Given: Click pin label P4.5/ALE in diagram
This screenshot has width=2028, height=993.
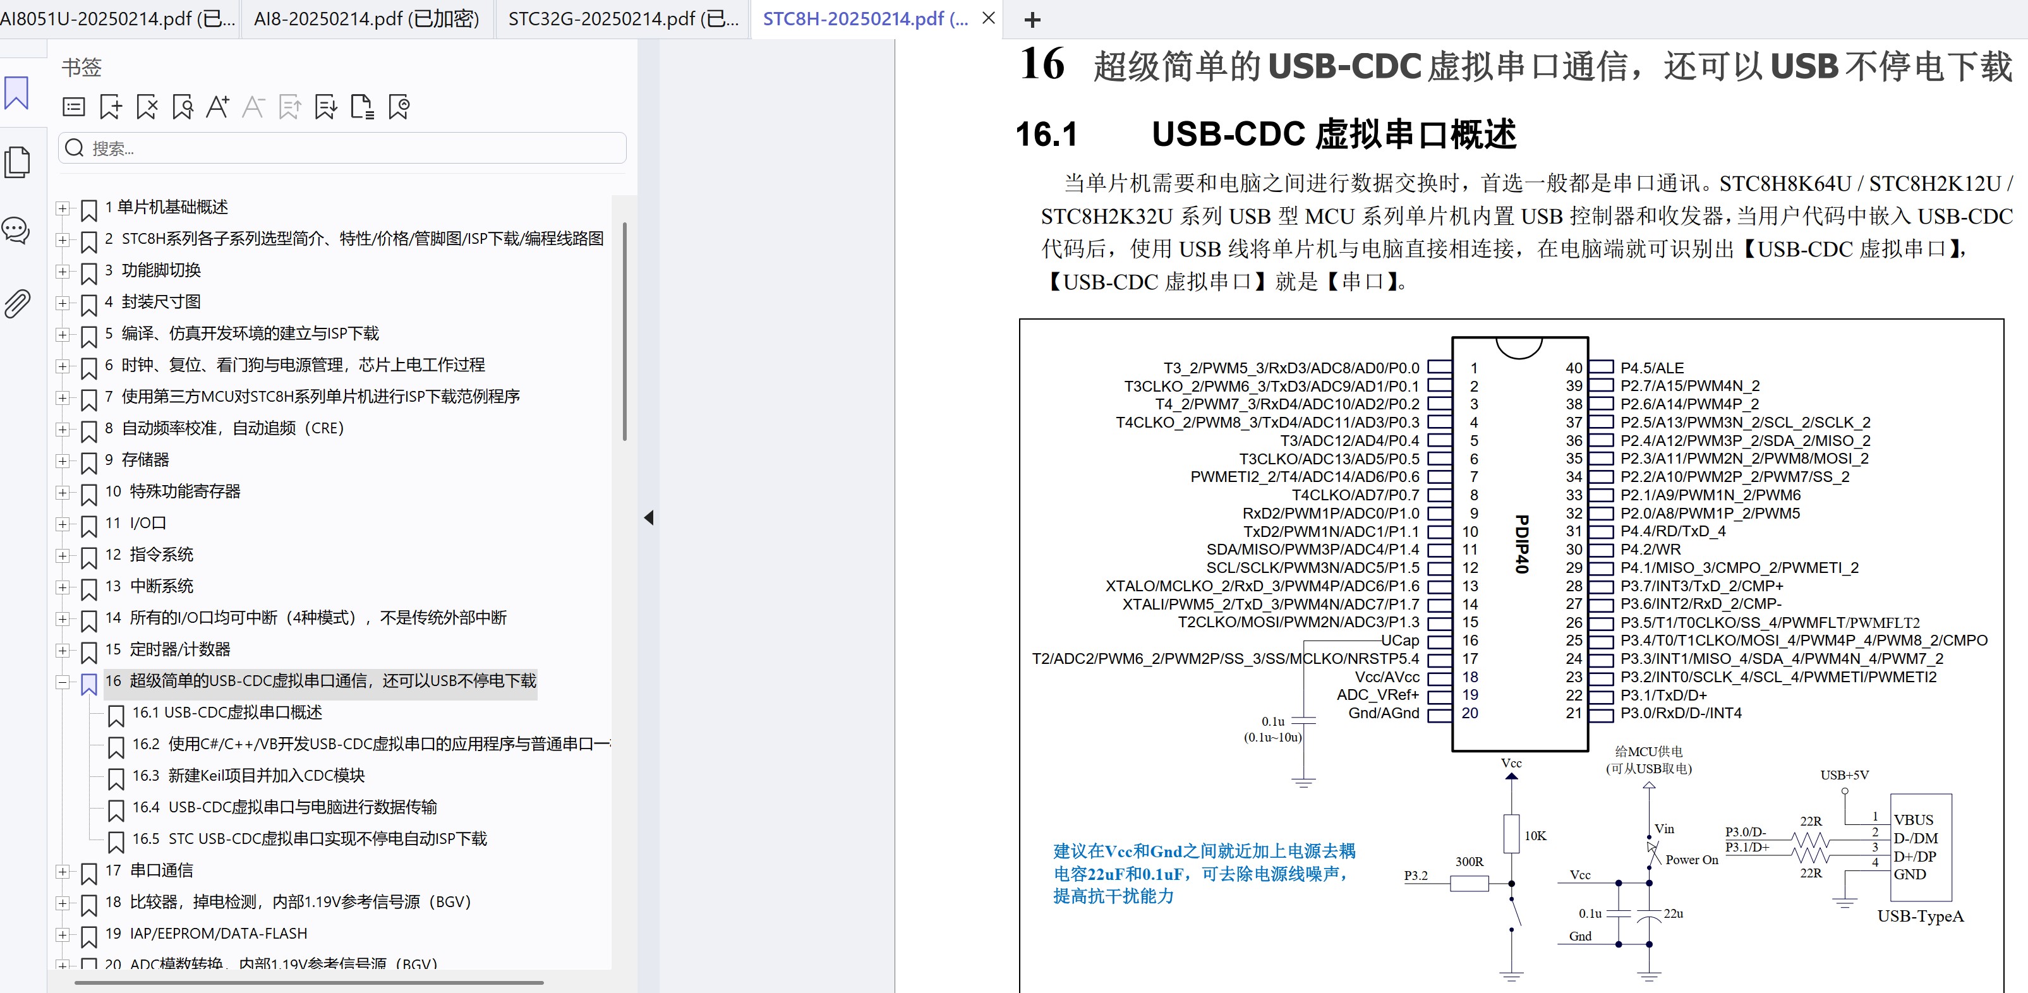Looking at the screenshot, I should point(1651,368).
